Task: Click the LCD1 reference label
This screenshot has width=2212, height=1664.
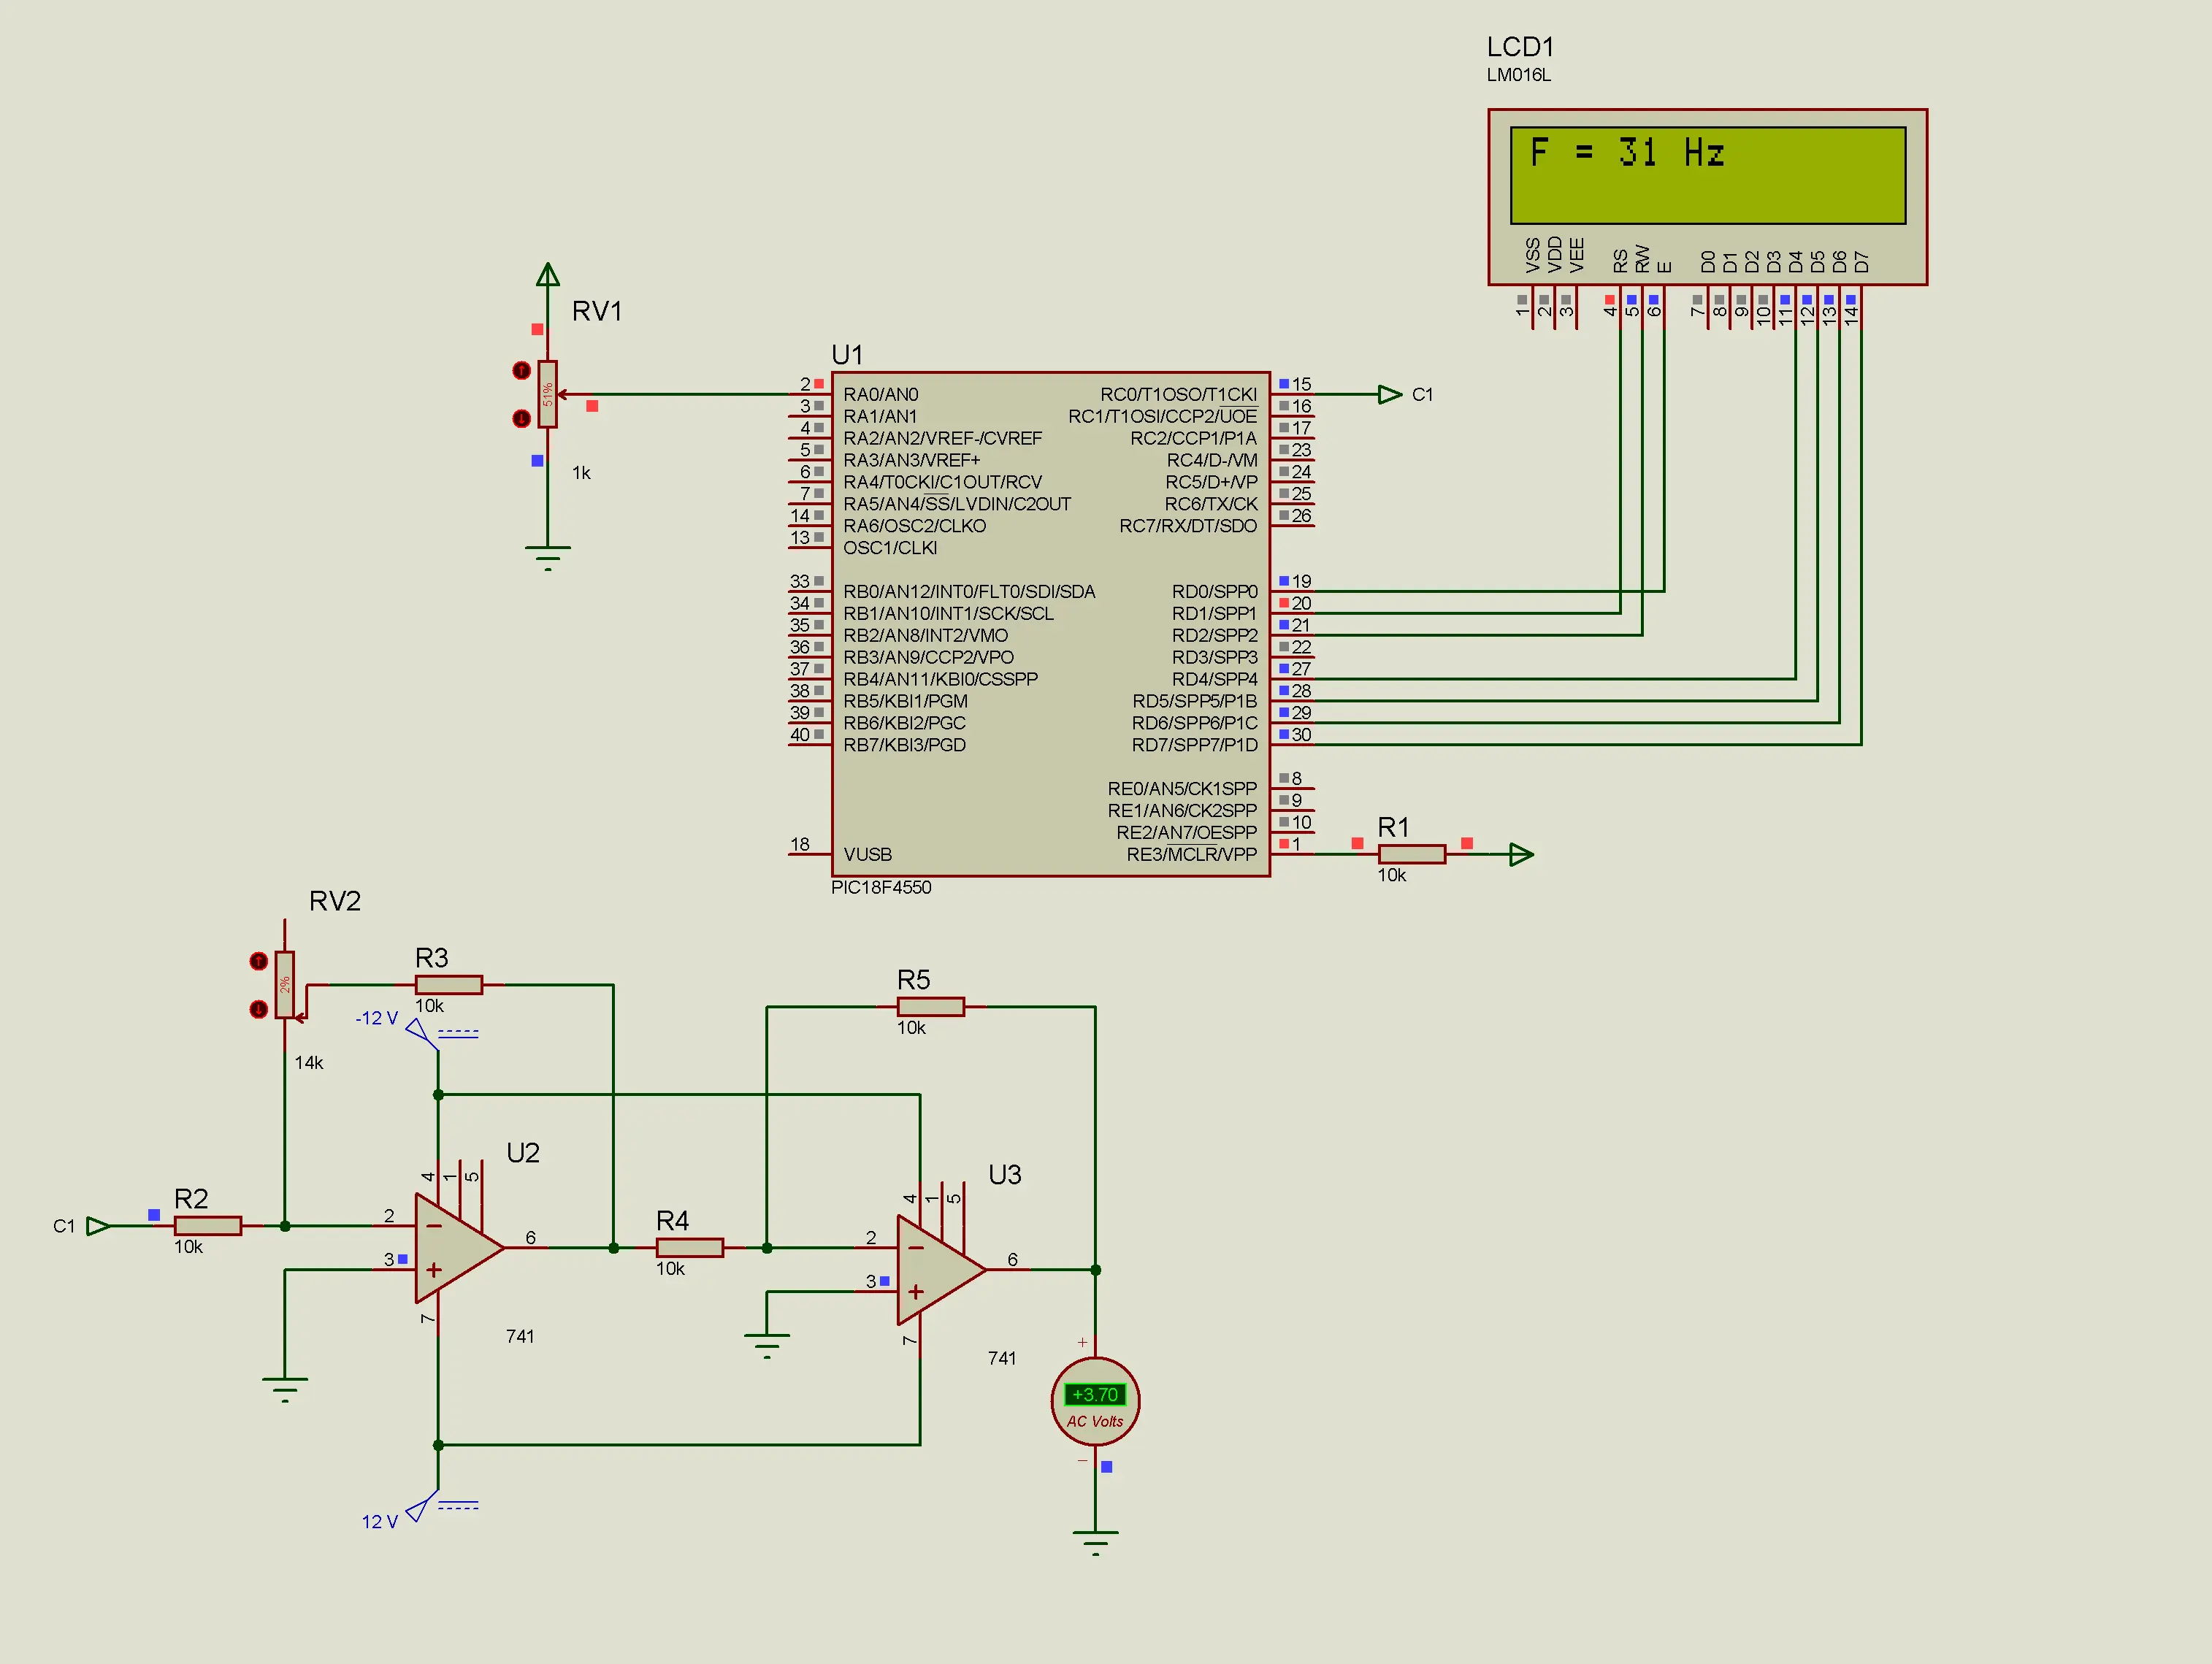Action: [x=1520, y=47]
